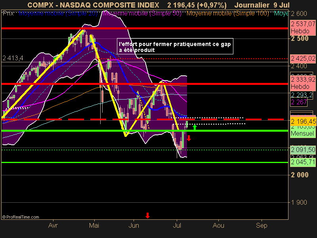Viewport: 317px width, 238px height.
Task: Click the Jun month on time axis
Action: tap(134, 225)
